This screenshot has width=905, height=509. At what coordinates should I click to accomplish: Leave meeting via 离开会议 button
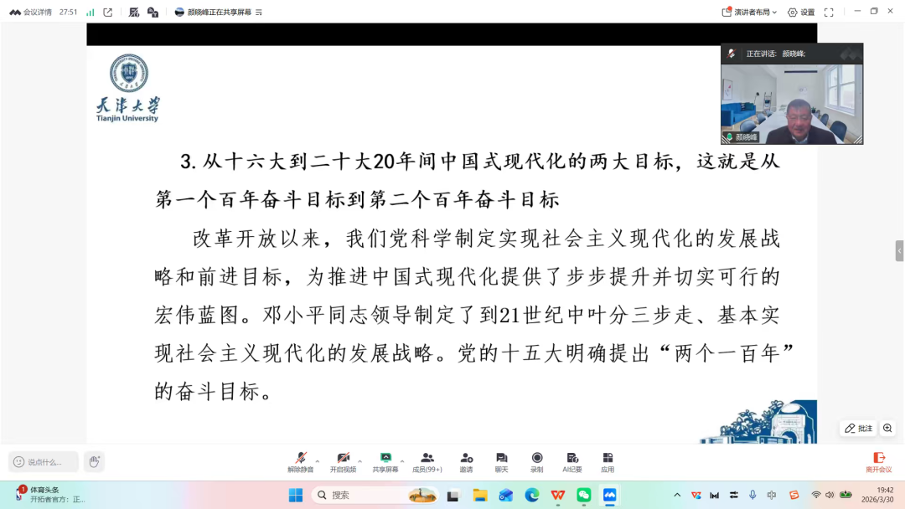tap(878, 461)
